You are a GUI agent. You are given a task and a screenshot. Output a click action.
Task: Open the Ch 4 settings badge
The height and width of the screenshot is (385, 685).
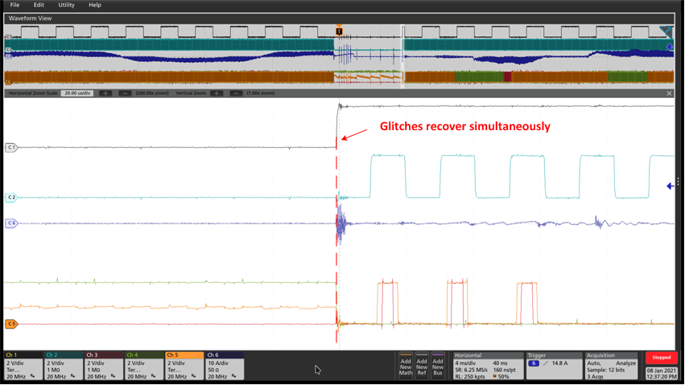144,366
